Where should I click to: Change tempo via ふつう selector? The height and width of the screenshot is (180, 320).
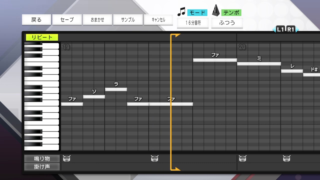pyautogui.click(x=227, y=23)
